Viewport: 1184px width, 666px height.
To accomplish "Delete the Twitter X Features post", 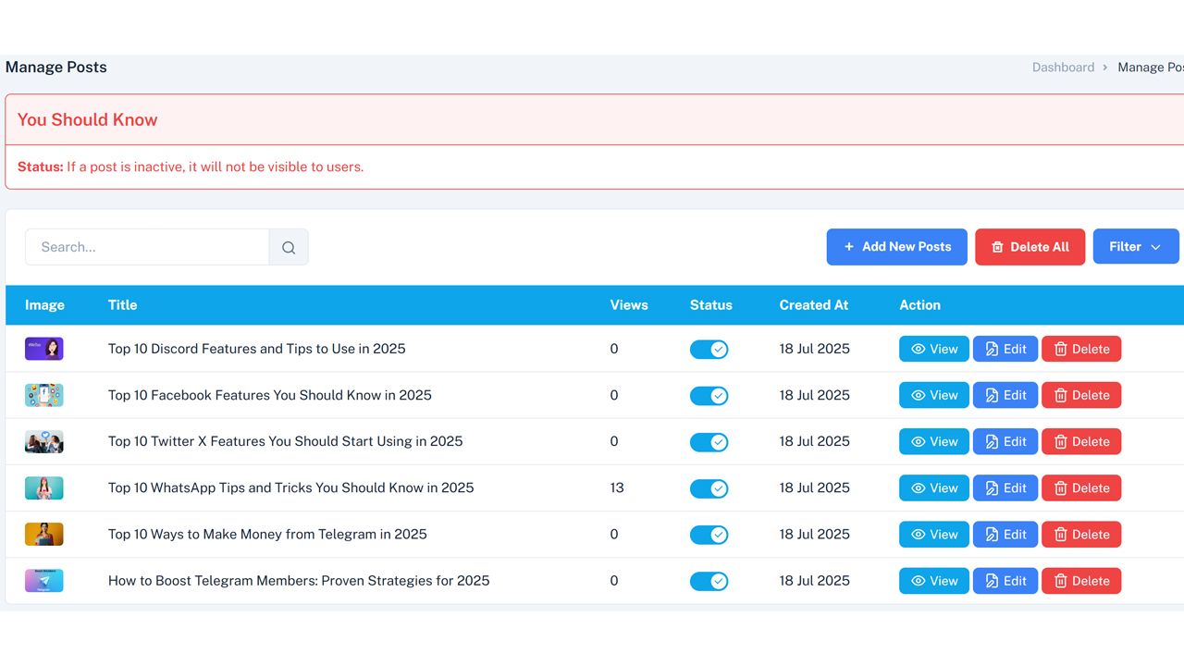I will coord(1080,441).
